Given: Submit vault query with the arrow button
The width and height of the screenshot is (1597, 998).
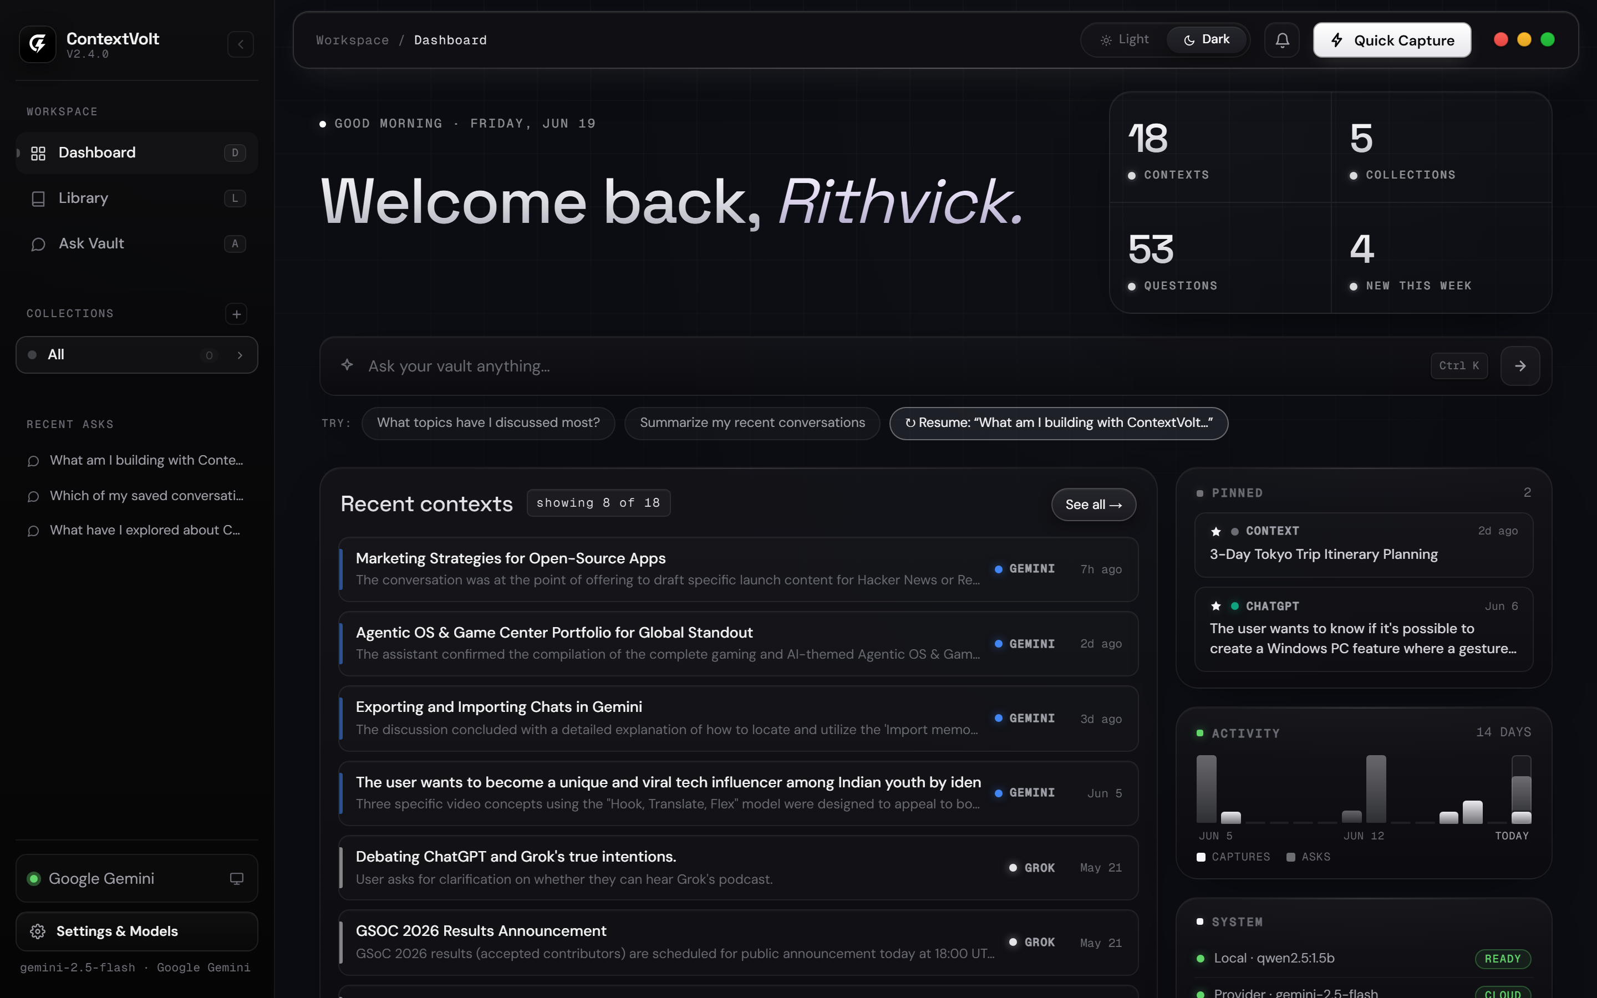Looking at the screenshot, I should pyautogui.click(x=1520, y=366).
